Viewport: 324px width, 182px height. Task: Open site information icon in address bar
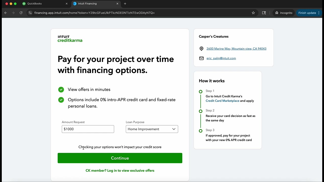[x=30, y=13]
